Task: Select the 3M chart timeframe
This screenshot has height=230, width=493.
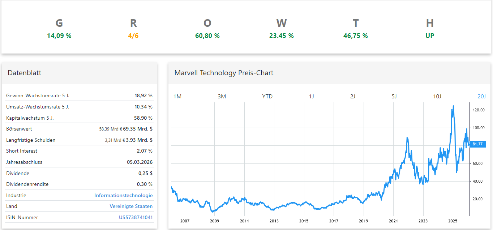Action: click(x=222, y=96)
